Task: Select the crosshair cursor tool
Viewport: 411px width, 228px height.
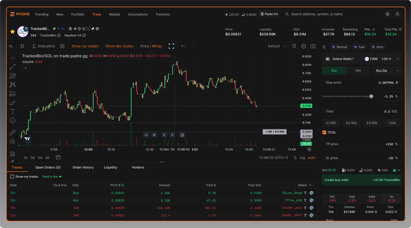Action: [13, 58]
